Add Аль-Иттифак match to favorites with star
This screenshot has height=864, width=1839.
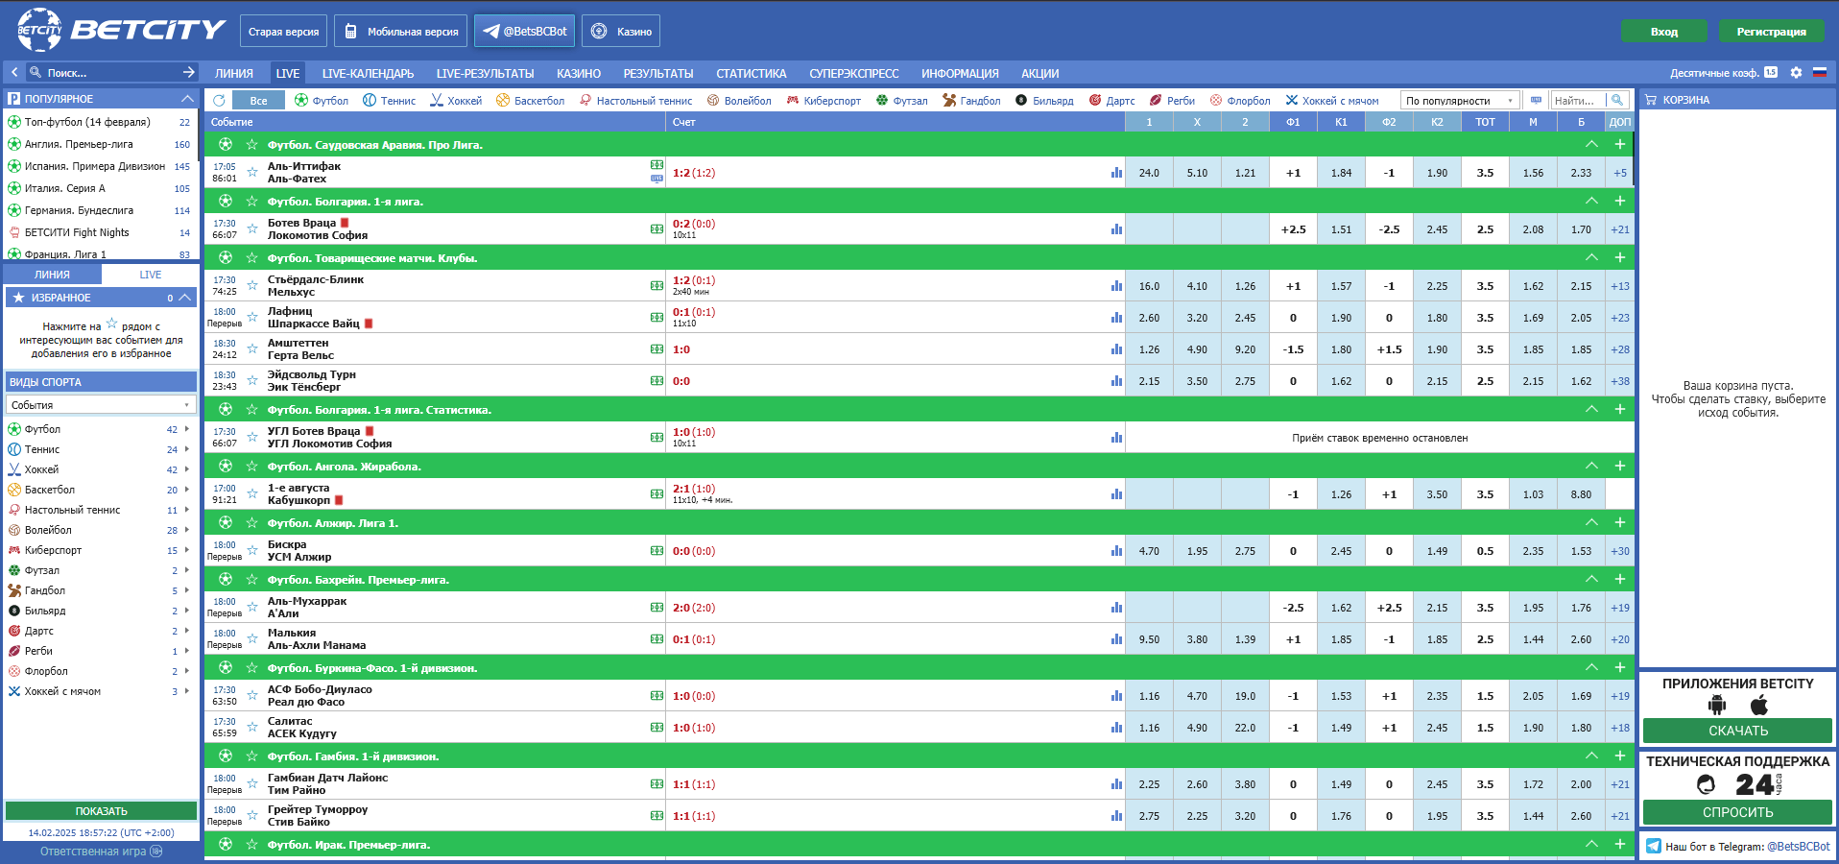click(252, 173)
